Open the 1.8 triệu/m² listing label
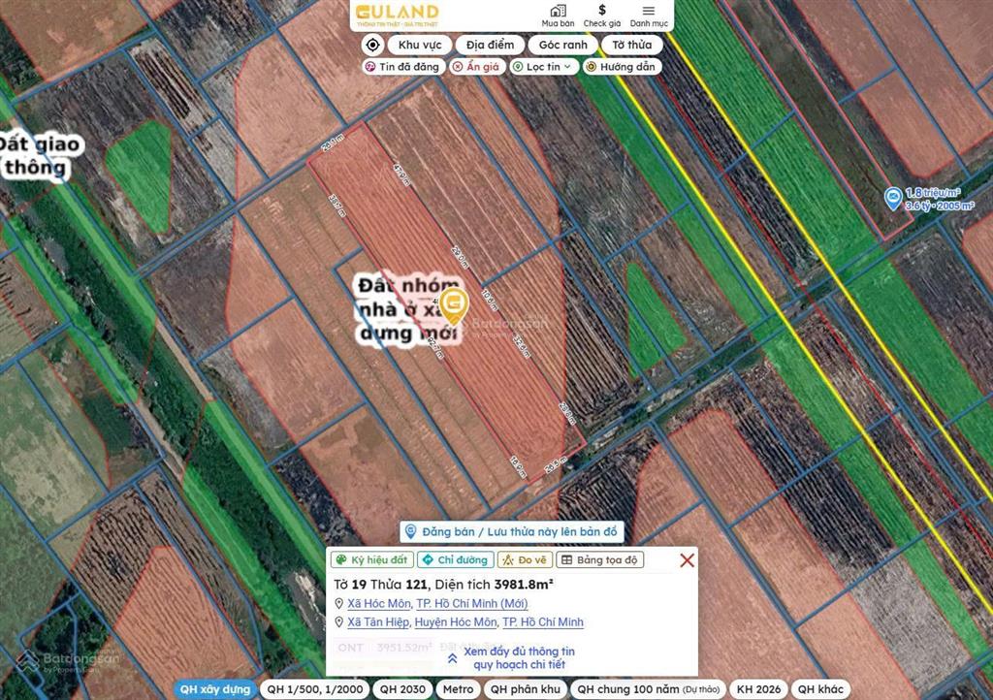 click(939, 199)
